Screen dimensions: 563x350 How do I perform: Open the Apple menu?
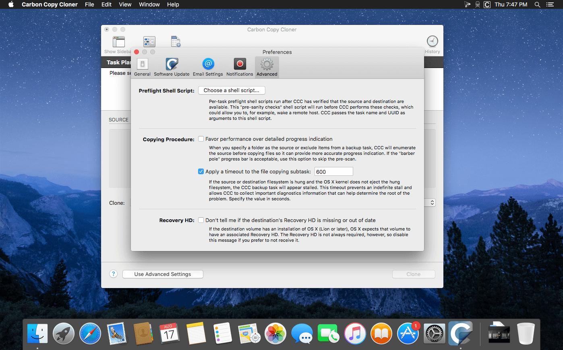[x=11, y=4]
